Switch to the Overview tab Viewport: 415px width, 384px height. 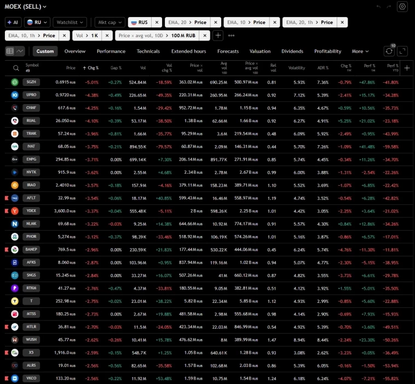pyautogui.click(x=75, y=51)
